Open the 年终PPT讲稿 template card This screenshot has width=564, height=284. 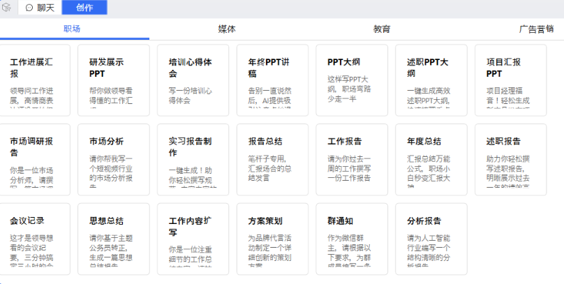point(273,80)
